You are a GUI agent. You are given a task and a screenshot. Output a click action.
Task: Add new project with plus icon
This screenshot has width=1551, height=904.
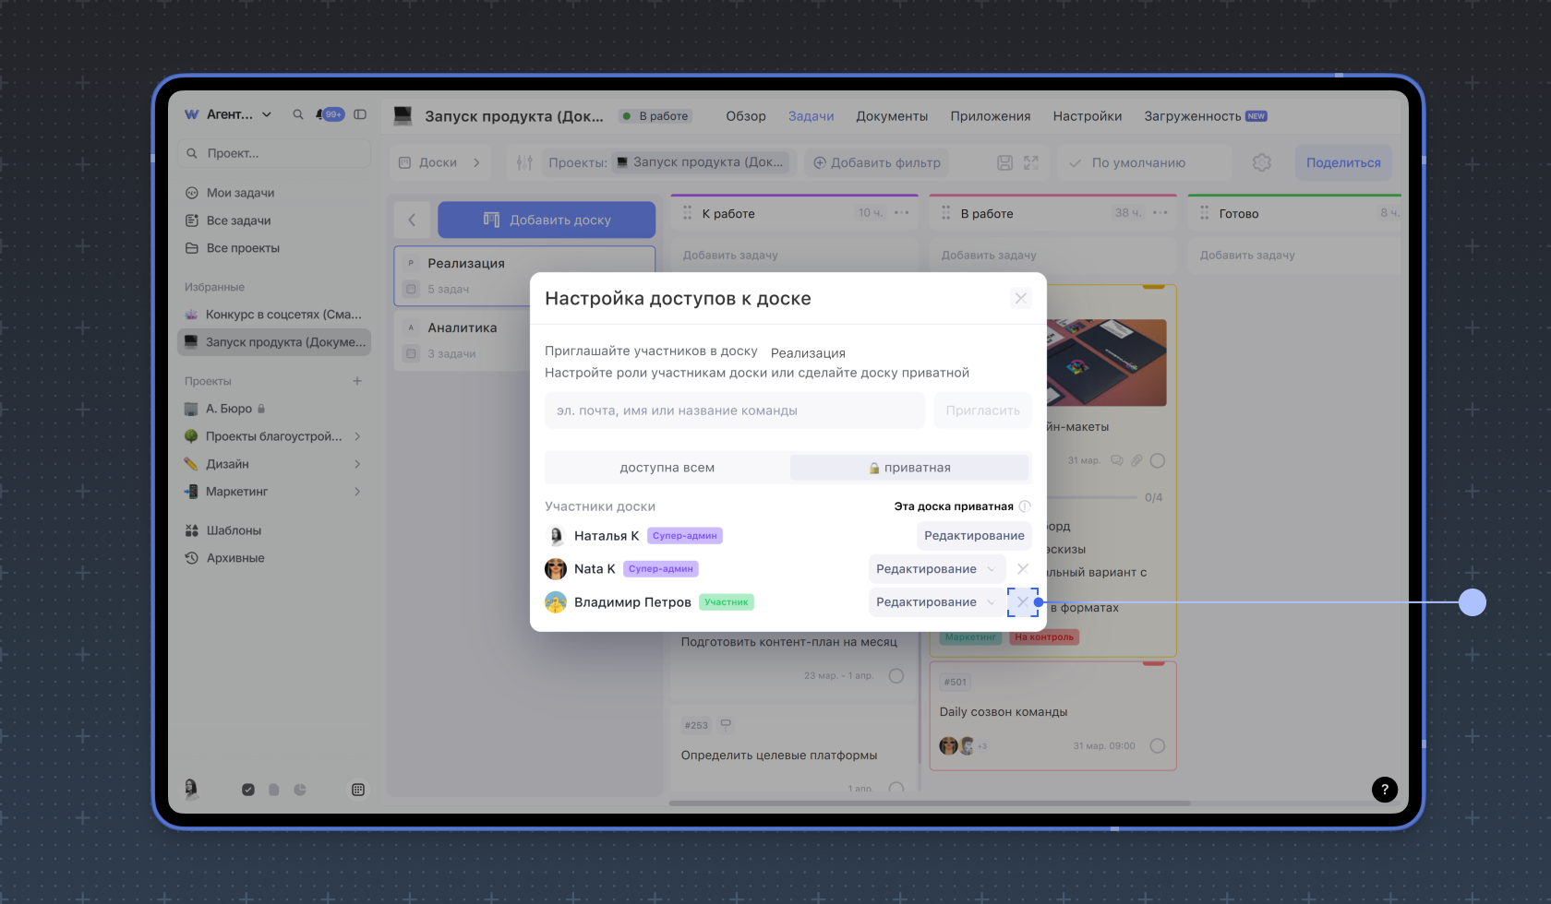click(357, 381)
